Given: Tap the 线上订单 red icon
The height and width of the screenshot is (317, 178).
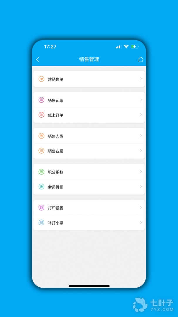Looking at the screenshot, I should coord(41,115).
